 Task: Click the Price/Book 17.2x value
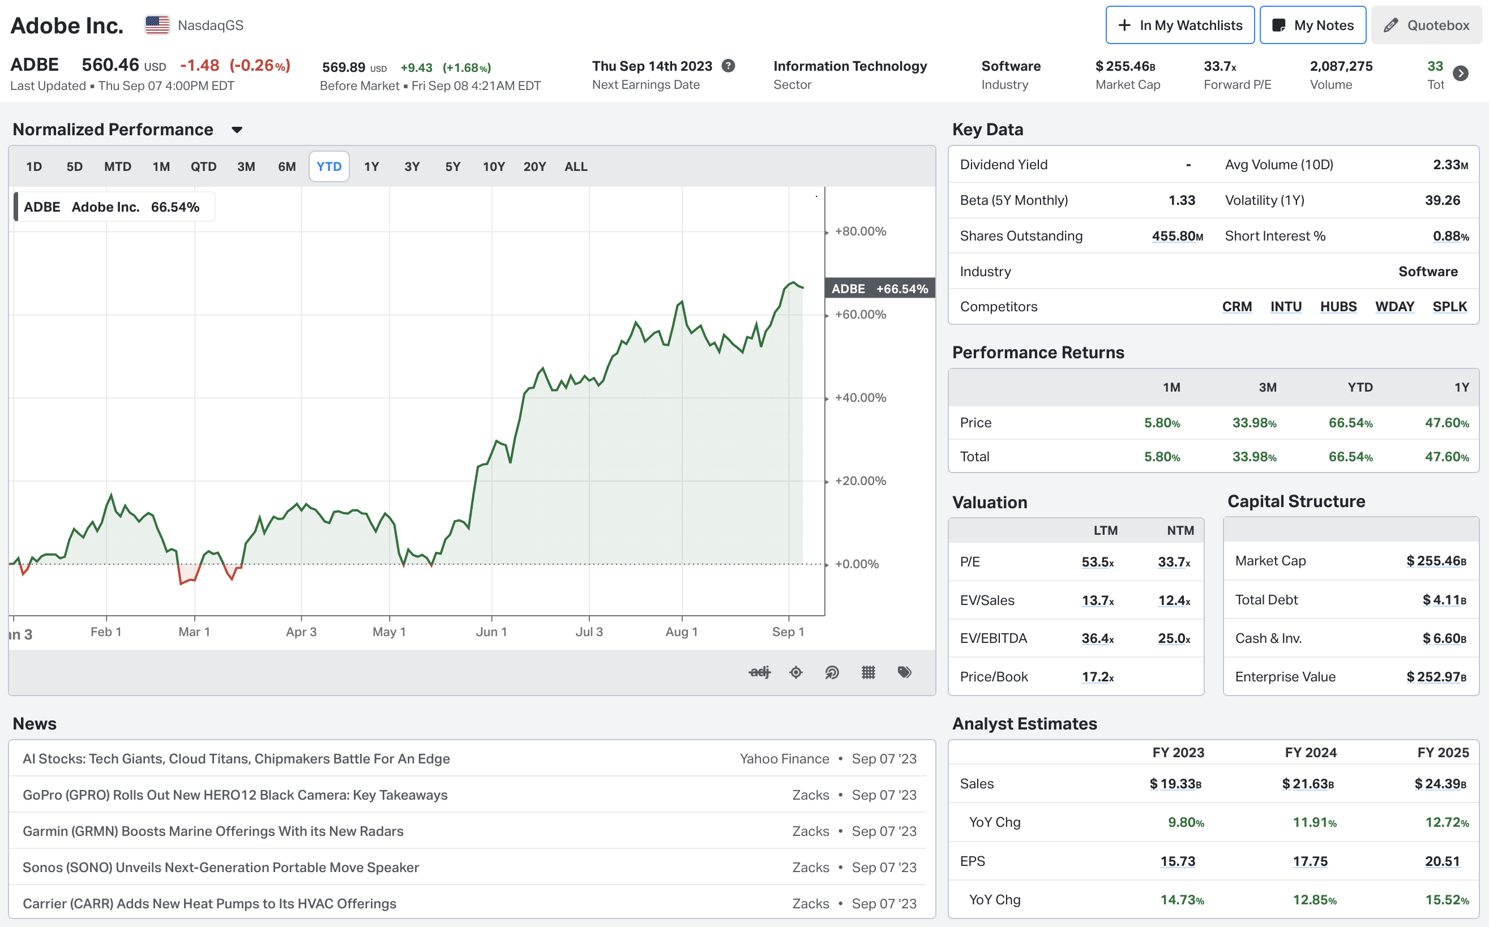point(1097,677)
